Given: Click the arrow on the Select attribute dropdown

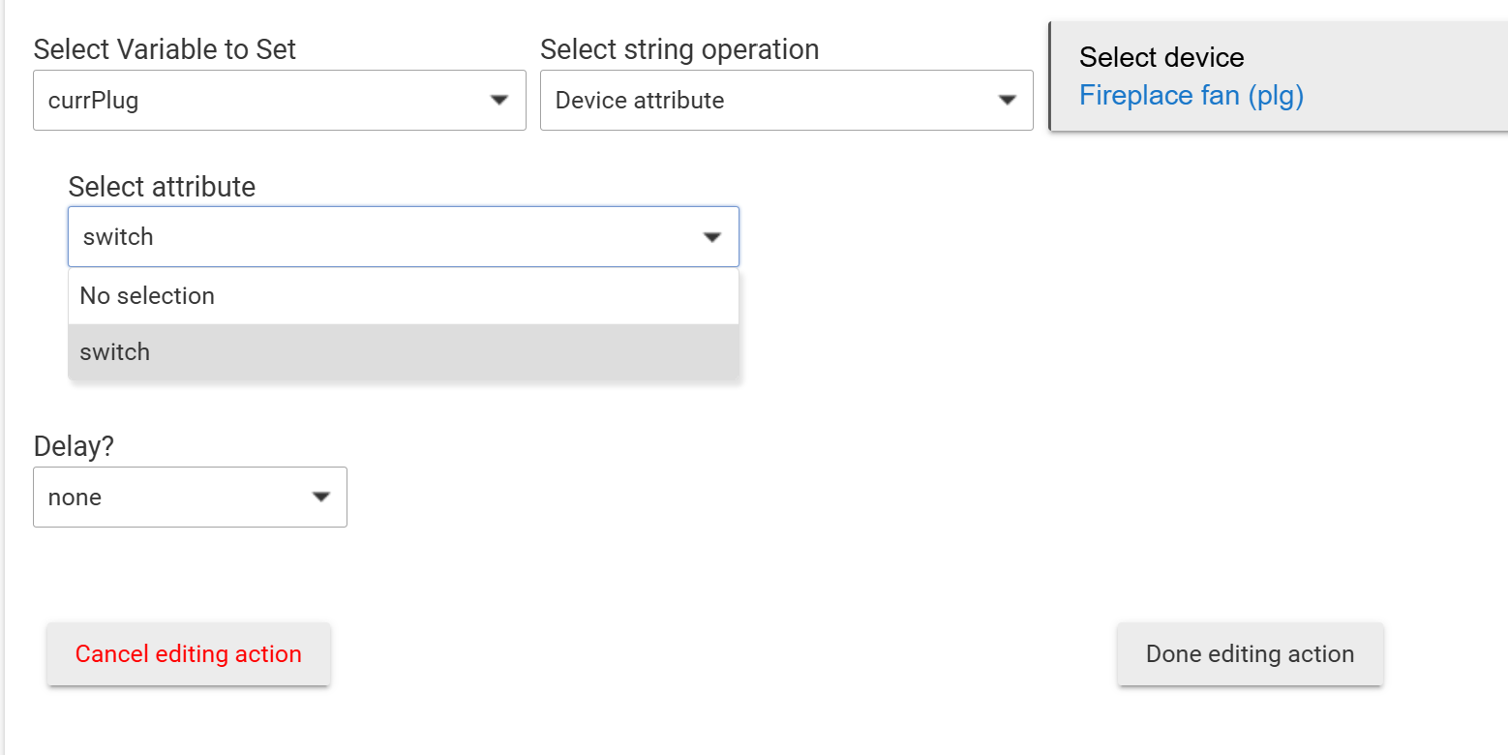Looking at the screenshot, I should 712,236.
